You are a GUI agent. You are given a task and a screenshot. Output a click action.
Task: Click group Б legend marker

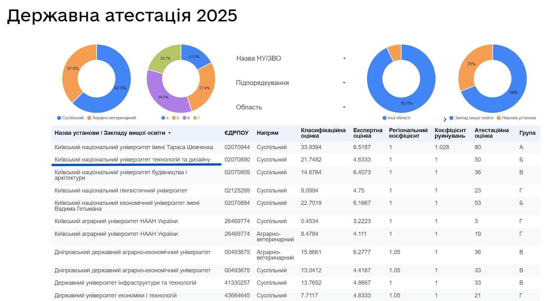click(x=174, y=118)
